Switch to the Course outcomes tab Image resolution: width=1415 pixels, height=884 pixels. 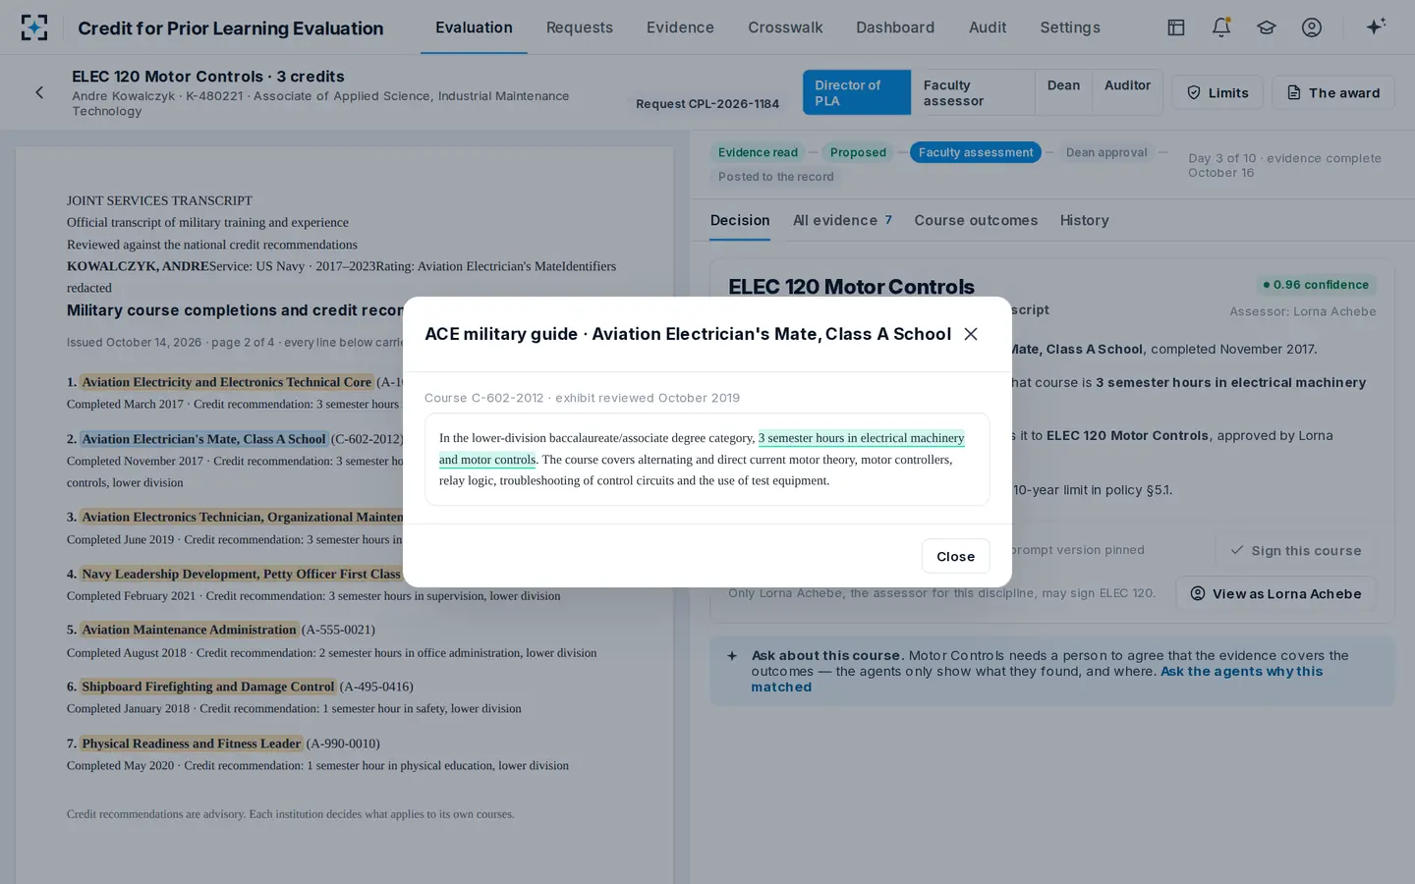[x=976, y=220]
